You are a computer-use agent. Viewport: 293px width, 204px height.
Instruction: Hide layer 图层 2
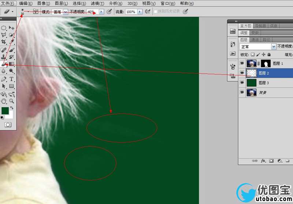242,73
